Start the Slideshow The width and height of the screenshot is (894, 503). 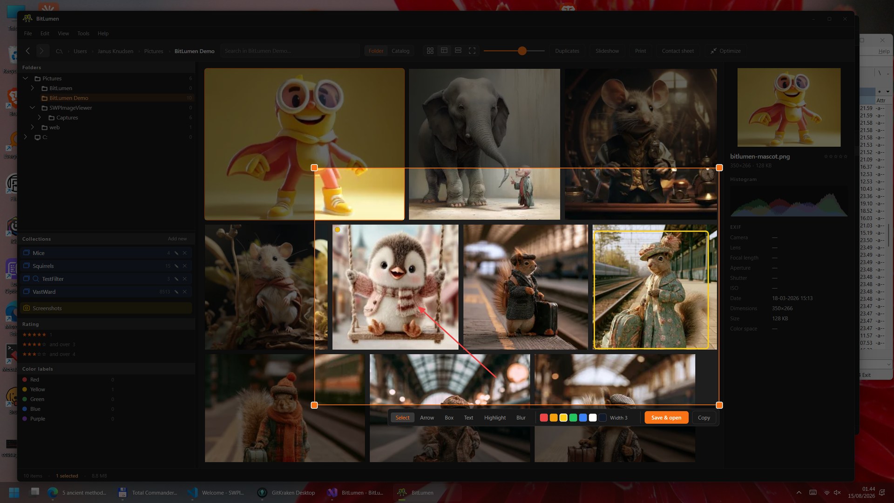tap(607, 51)
